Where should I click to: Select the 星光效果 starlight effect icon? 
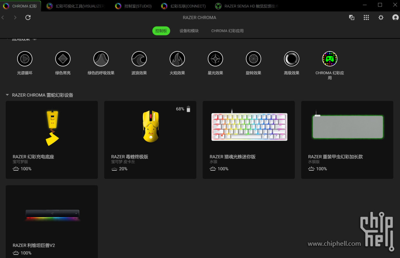[x=216, y=59]
